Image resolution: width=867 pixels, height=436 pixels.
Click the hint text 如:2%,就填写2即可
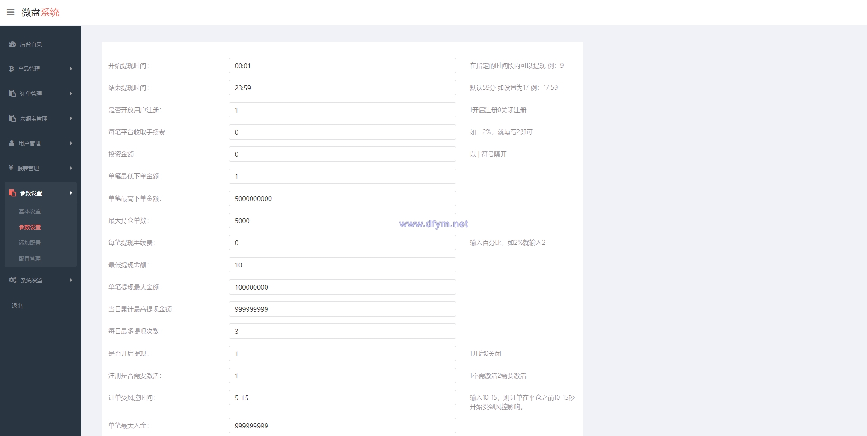501,132
